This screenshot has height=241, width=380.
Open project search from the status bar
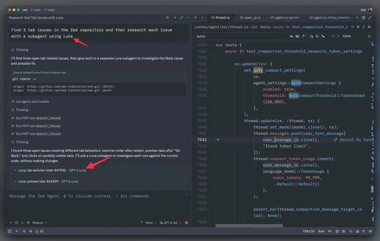click(24, 231)
